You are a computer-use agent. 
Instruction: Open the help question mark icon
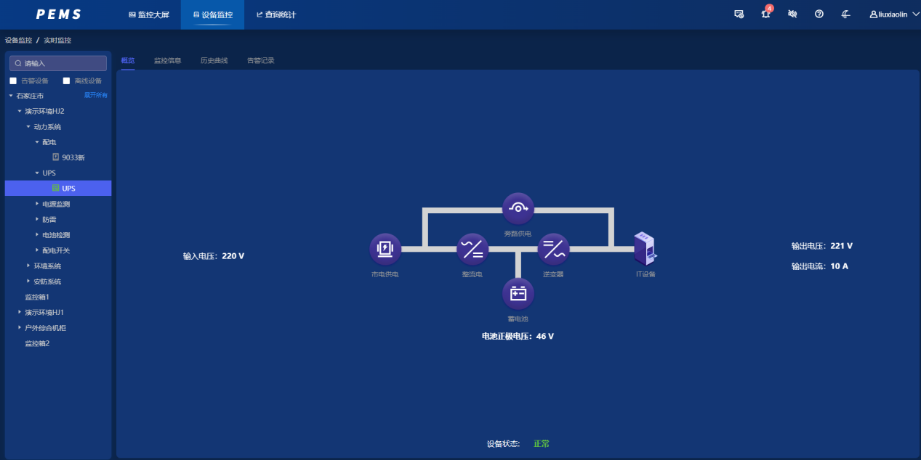pos(819,15)
